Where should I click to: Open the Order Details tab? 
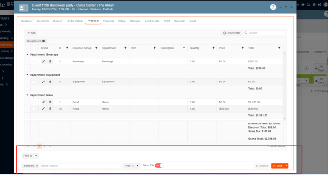[x=75, y=21]
